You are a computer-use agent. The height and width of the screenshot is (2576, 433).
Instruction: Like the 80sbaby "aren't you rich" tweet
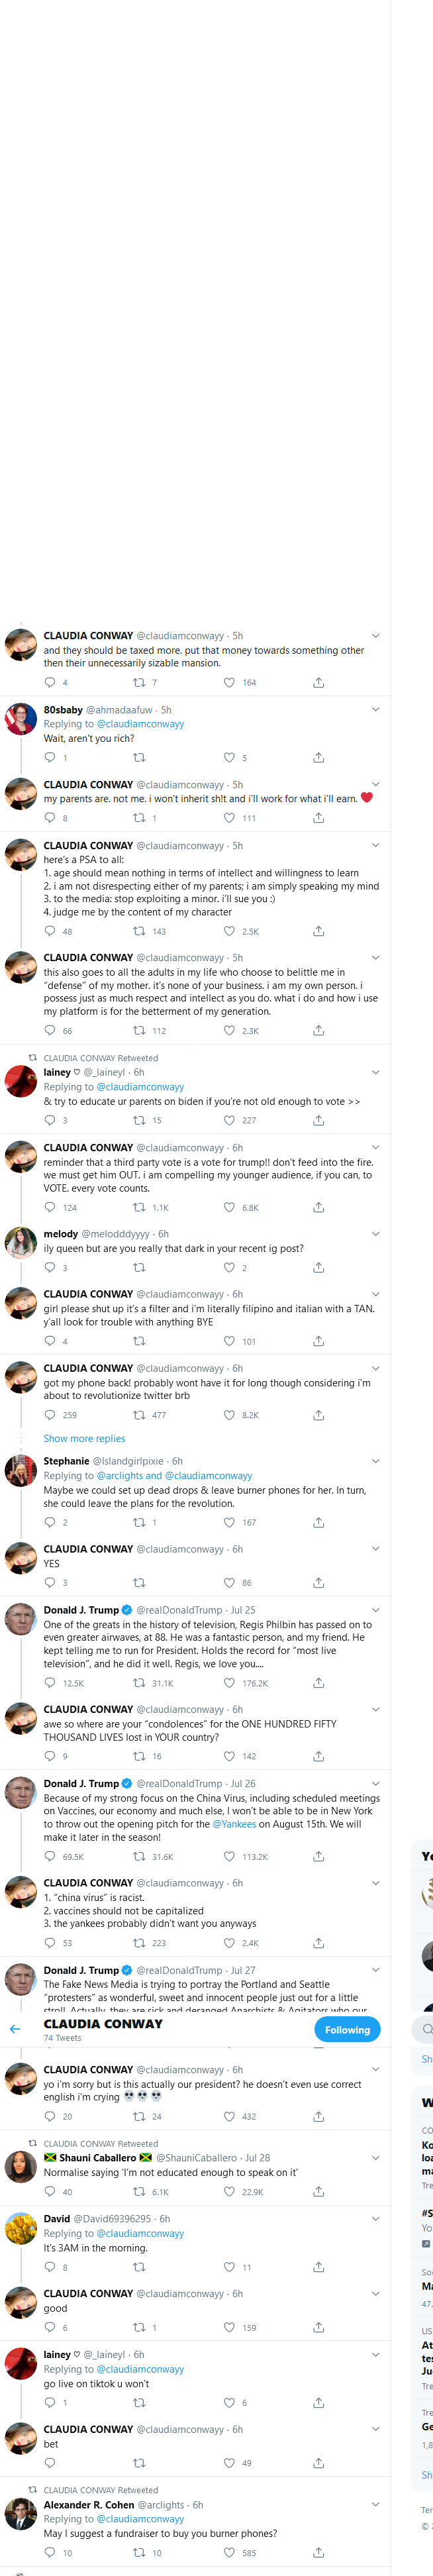coord(229,757)
